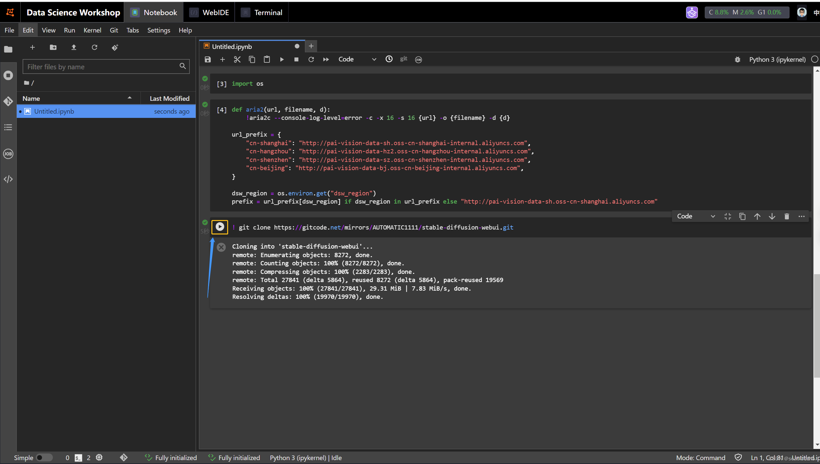Click the Run menu in menu bar
Screen dimensions: 820x464
click(69, 30)
